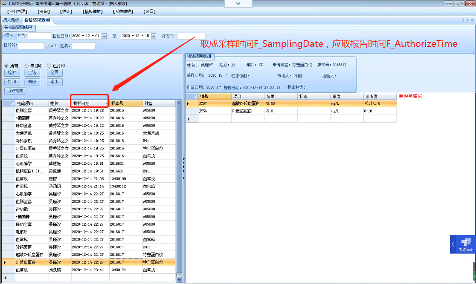Close the active document tab with X

click(x=472, y=20)
